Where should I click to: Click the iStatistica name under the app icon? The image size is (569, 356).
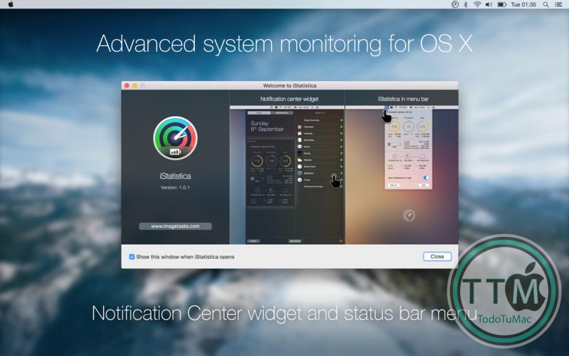(x=175, y=176)
